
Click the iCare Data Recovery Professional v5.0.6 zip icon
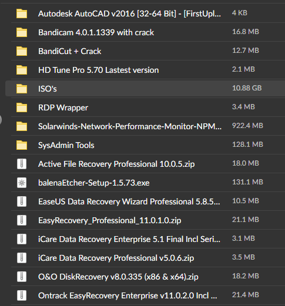click(x=22, y=258)
